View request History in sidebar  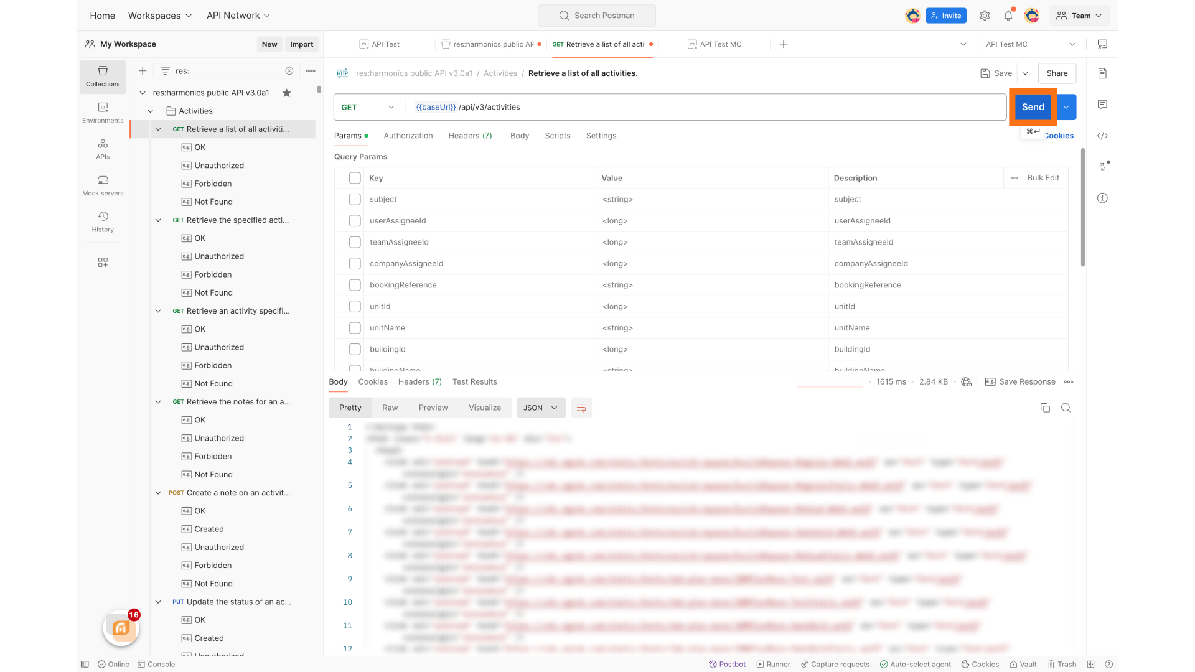[x=102, y=222]
